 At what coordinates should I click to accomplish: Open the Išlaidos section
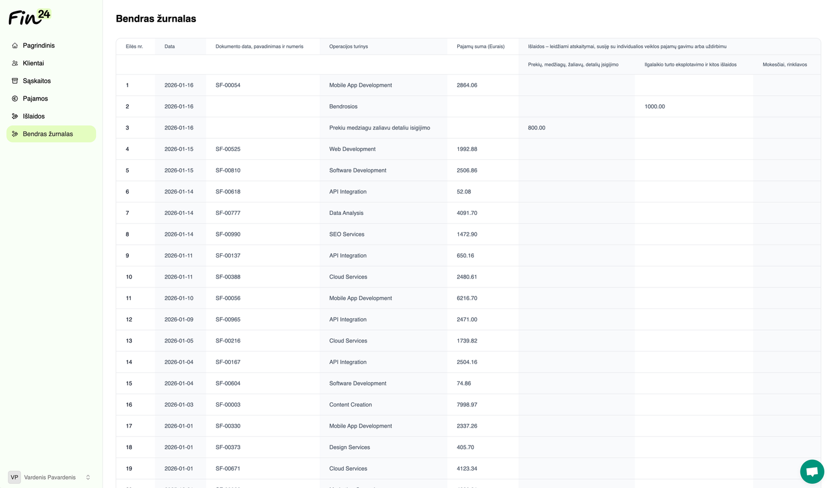[51, 116]
